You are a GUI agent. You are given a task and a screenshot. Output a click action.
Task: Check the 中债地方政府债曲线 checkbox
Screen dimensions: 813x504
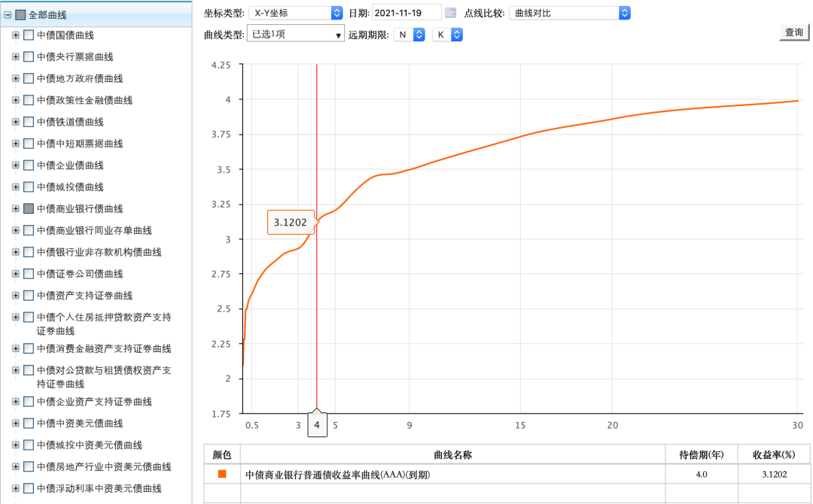(29, 78)
